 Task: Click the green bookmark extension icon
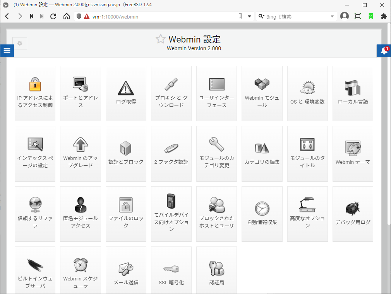click(x=371, y=17)
